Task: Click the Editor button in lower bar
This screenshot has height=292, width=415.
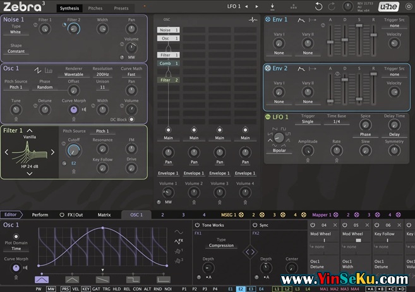Action: [11, 215]
